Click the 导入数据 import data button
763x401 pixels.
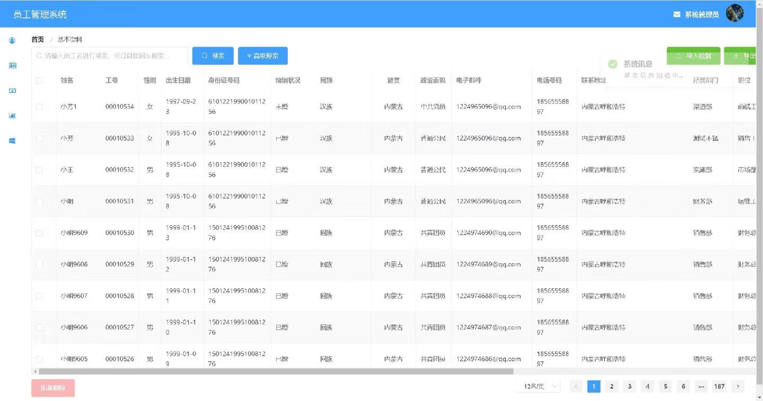coord(693,56)
